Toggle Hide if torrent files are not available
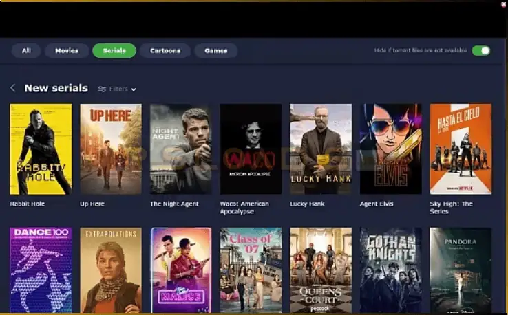The height and width of the screenshot is (315, 508). click(x=481, y=50)
